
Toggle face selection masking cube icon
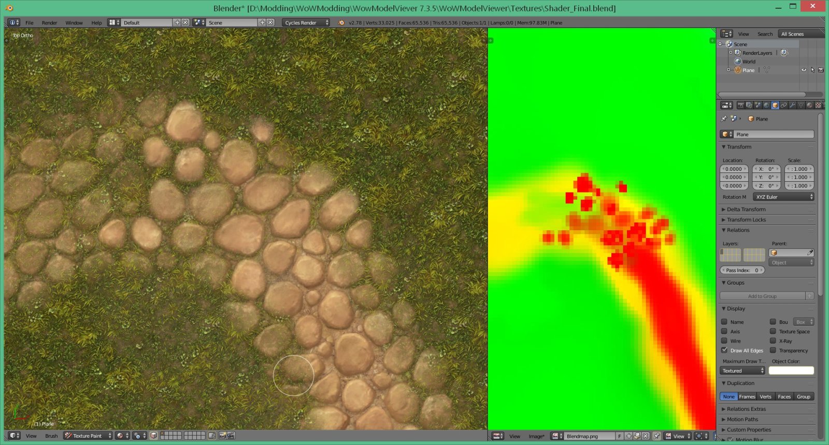[153, 436]
